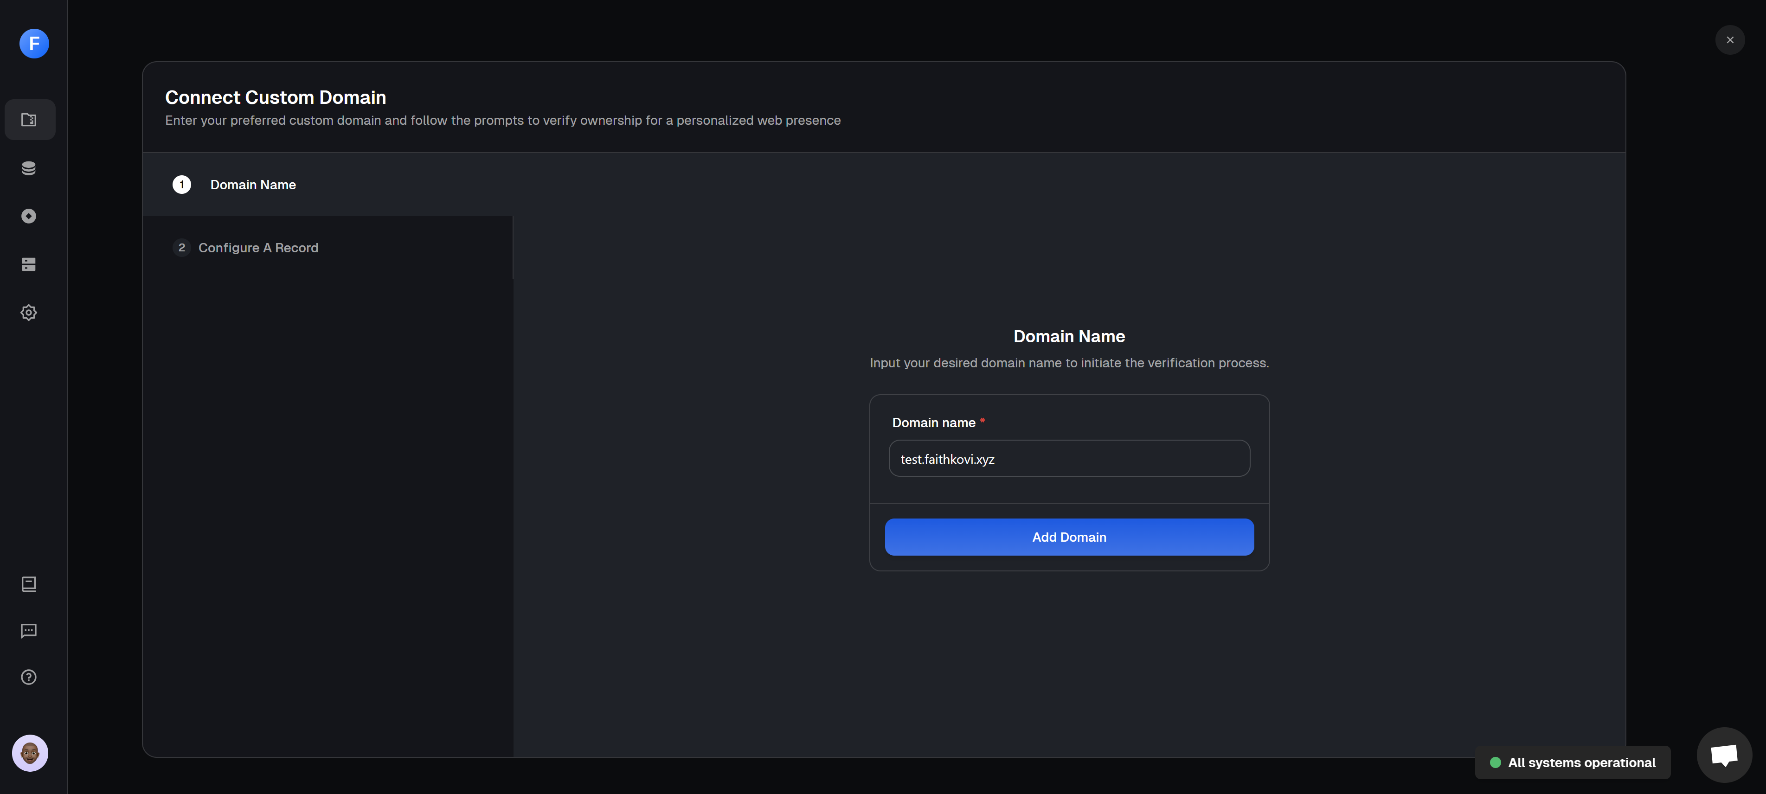Open the Help icon in the sidebar
The height and width of the screenshot is (794, 1766).
(28, 677)
